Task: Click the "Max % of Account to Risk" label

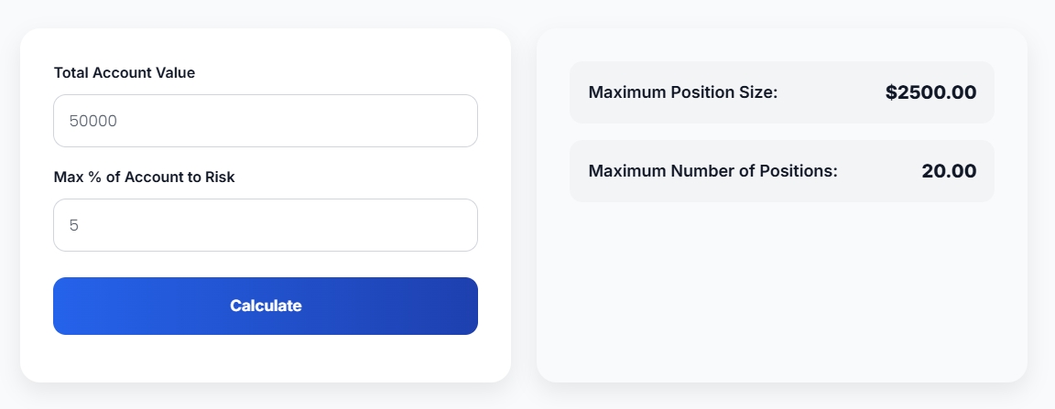Action: pyautogui.click(x=145, y=178)
